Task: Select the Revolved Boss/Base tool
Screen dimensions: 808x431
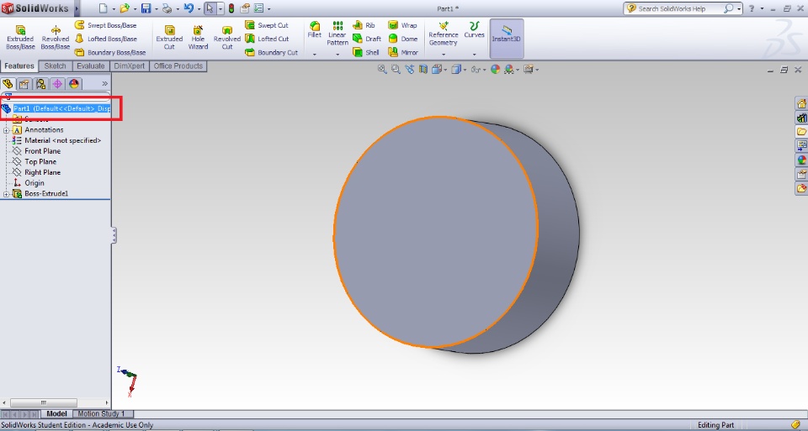Action: (x=56, y=37)
